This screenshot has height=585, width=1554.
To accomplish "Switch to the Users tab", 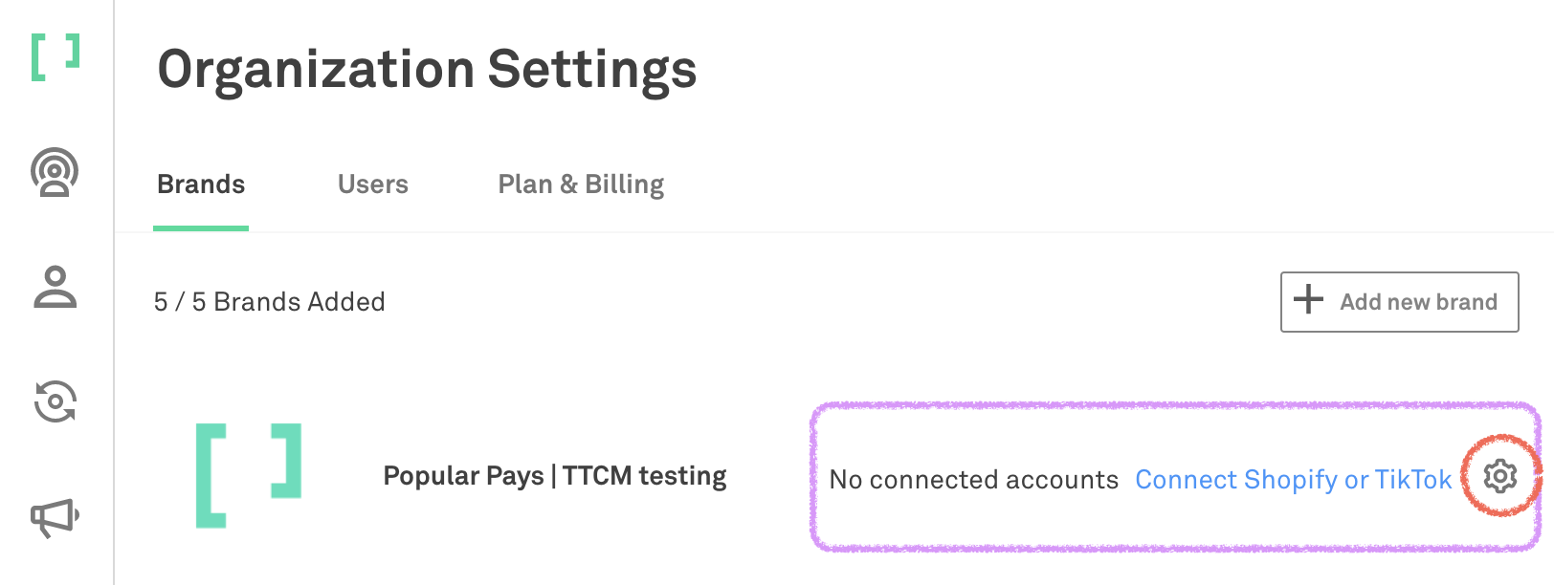I will (372, 184).
